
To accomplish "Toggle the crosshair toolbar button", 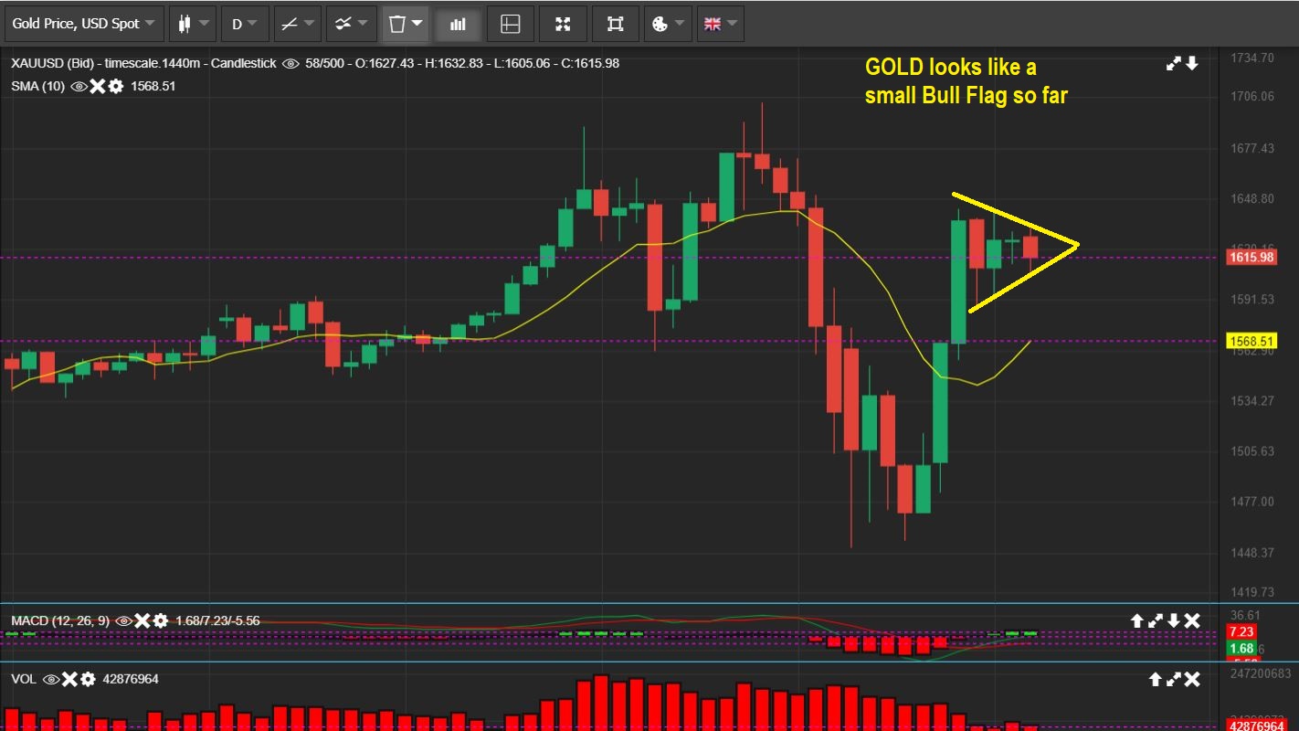I will click(511, 24).
